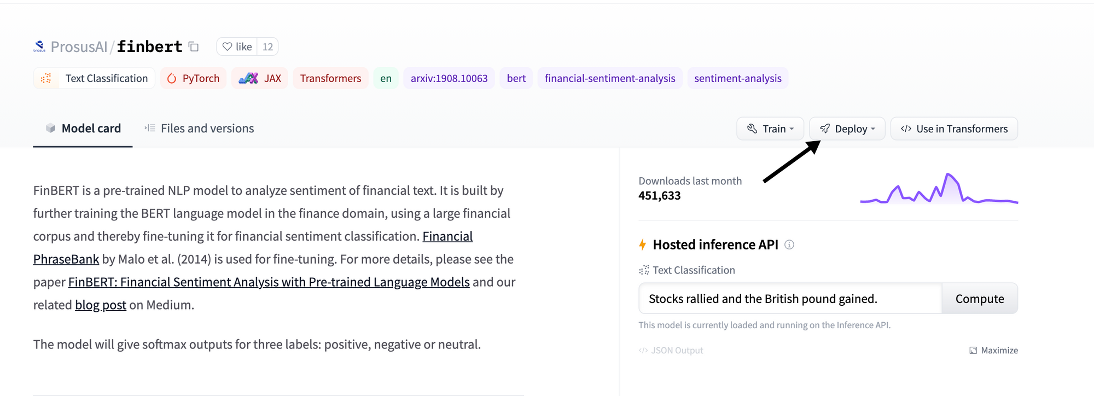Screen dimensions: 1094x396
Task: Click the Use in Transformers button
Action: tap(954, 129)
